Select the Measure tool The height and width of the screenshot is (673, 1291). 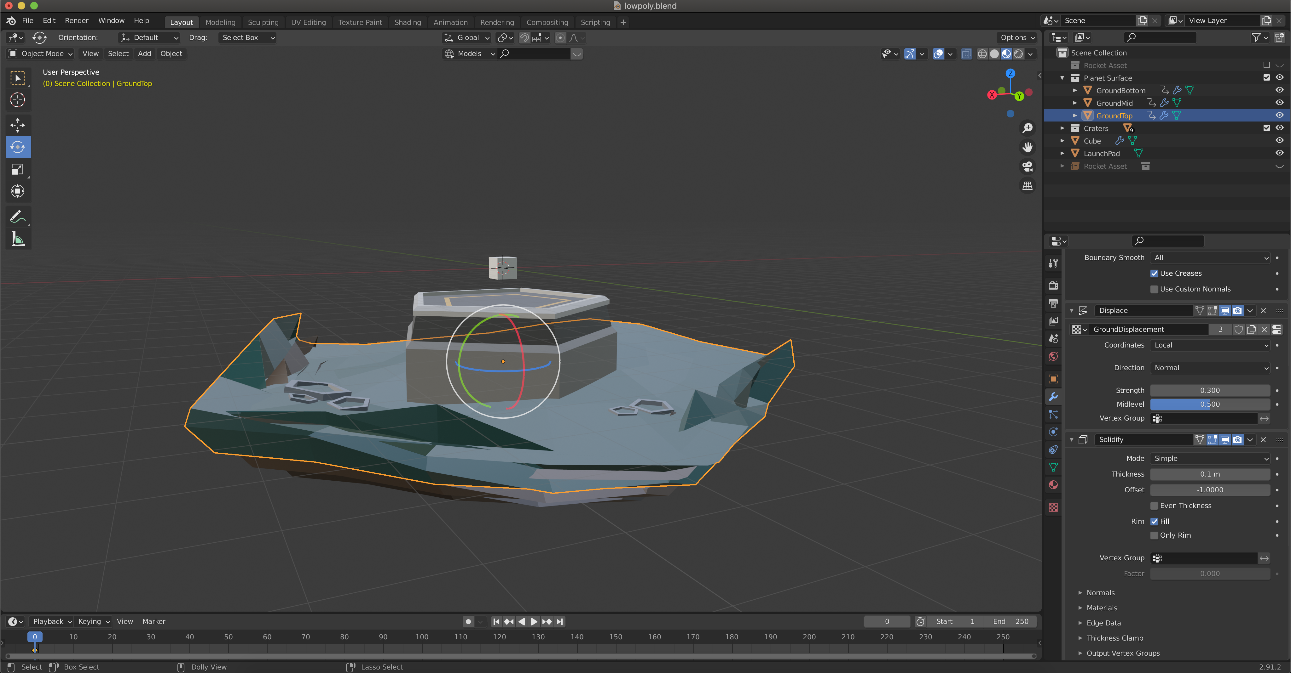(18, 239)
